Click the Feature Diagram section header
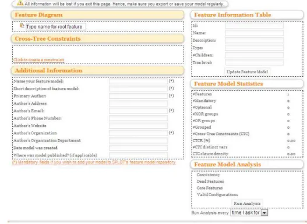 [97, 15]
